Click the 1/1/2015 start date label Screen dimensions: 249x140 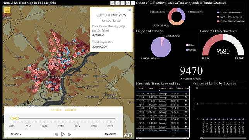pyautogui.click(x=16, y=134)
